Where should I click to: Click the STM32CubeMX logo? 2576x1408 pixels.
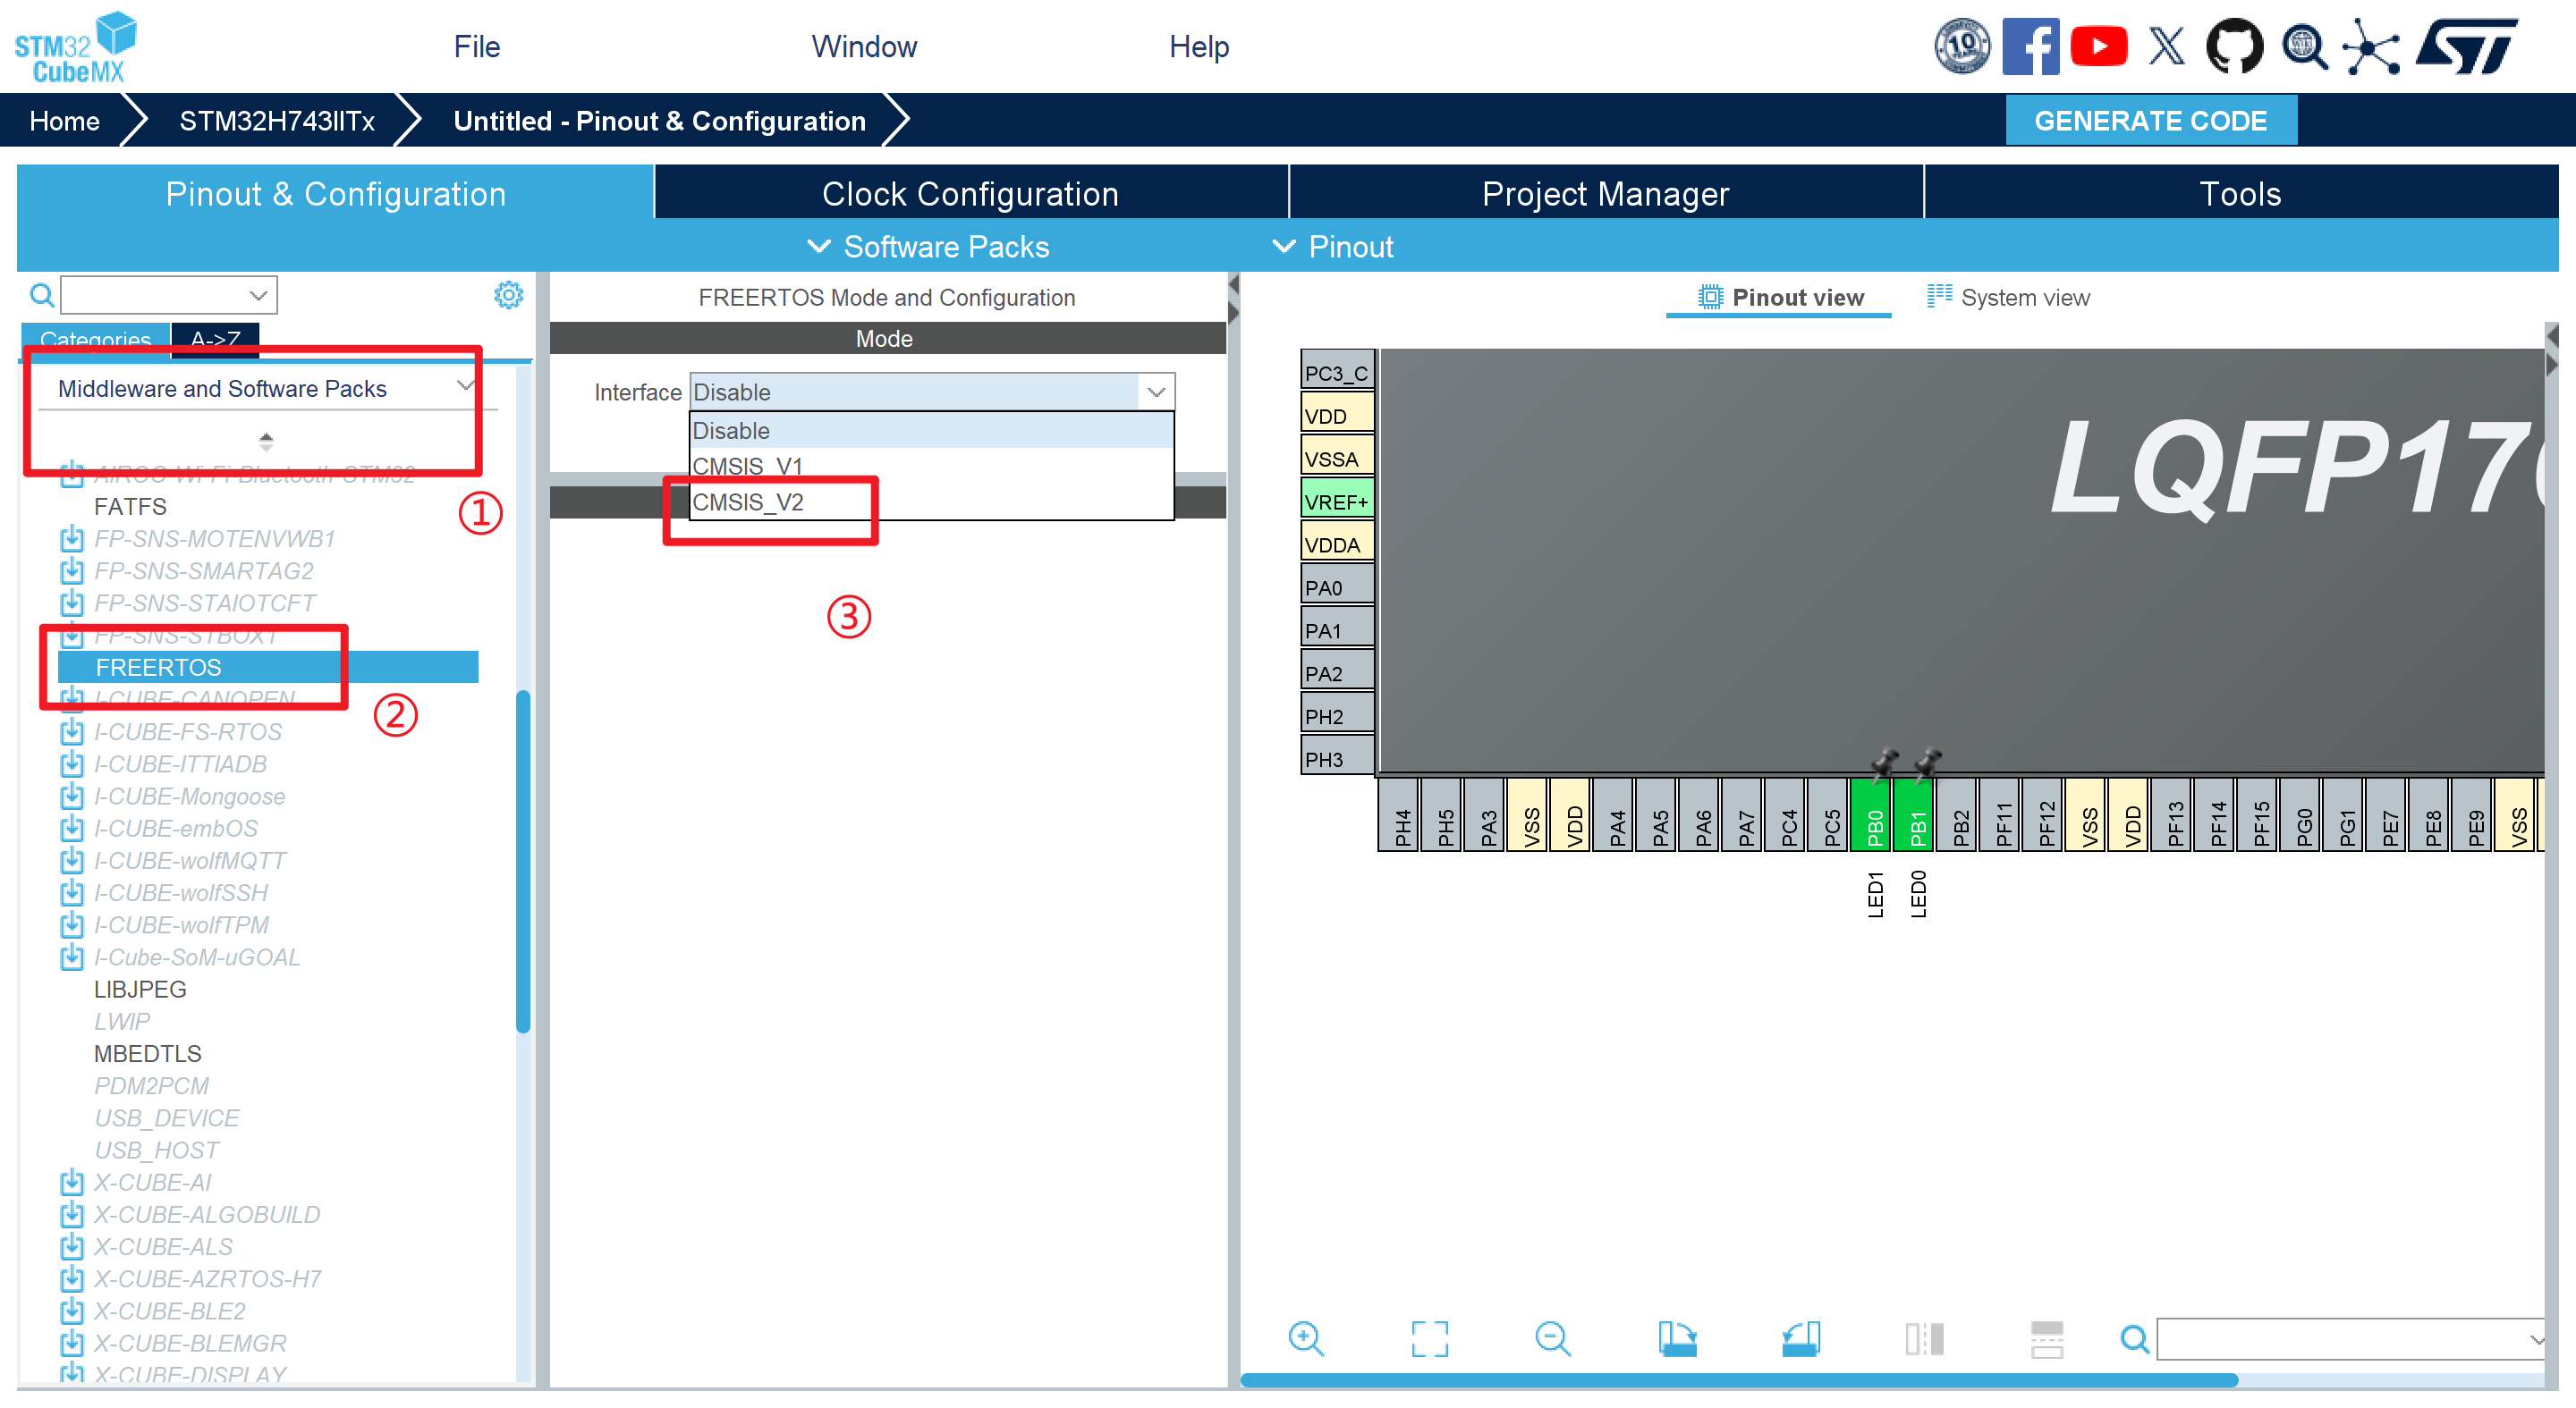[75, 47]
